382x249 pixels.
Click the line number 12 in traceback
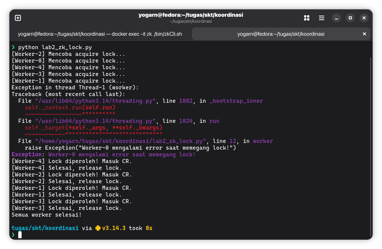point(233,141)
